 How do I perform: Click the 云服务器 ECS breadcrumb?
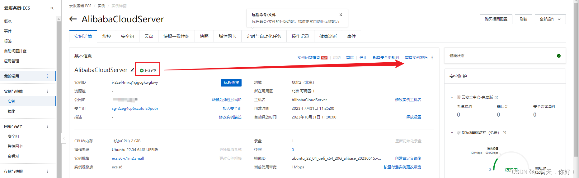(x=80, y=6)
